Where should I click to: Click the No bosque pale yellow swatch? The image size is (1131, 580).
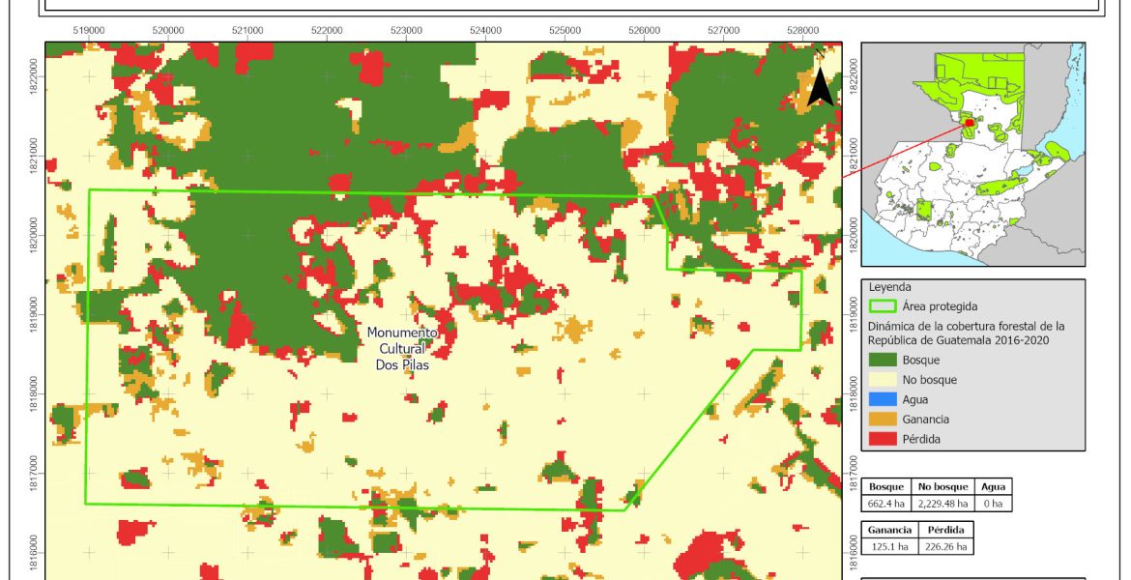(883, 380)
